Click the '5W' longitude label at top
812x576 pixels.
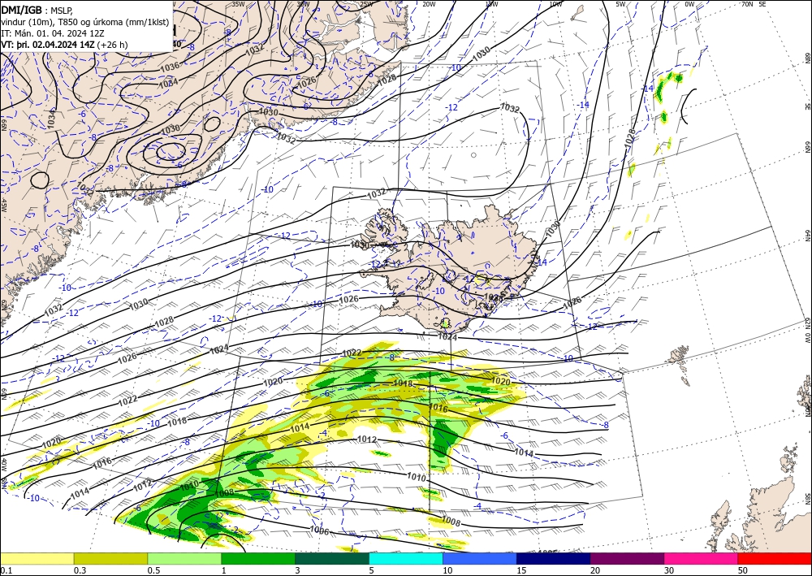pos(621,4)
